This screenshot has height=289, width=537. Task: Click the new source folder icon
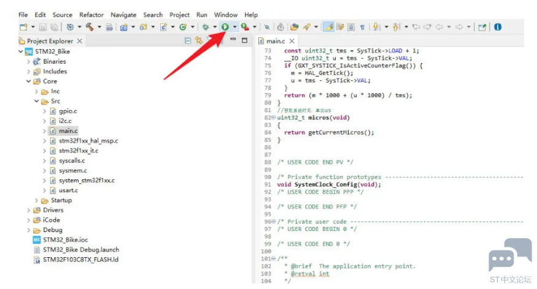coord(144,27)
